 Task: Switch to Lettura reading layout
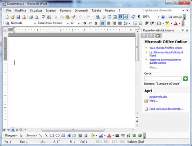(175, 17)
